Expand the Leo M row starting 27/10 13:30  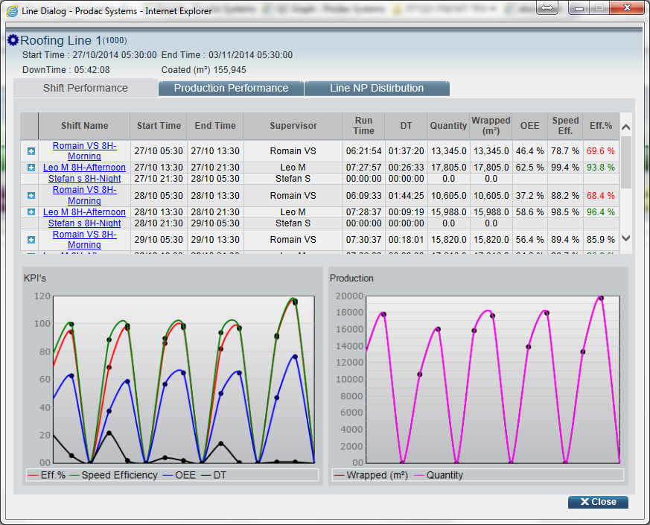pos(31,168)
